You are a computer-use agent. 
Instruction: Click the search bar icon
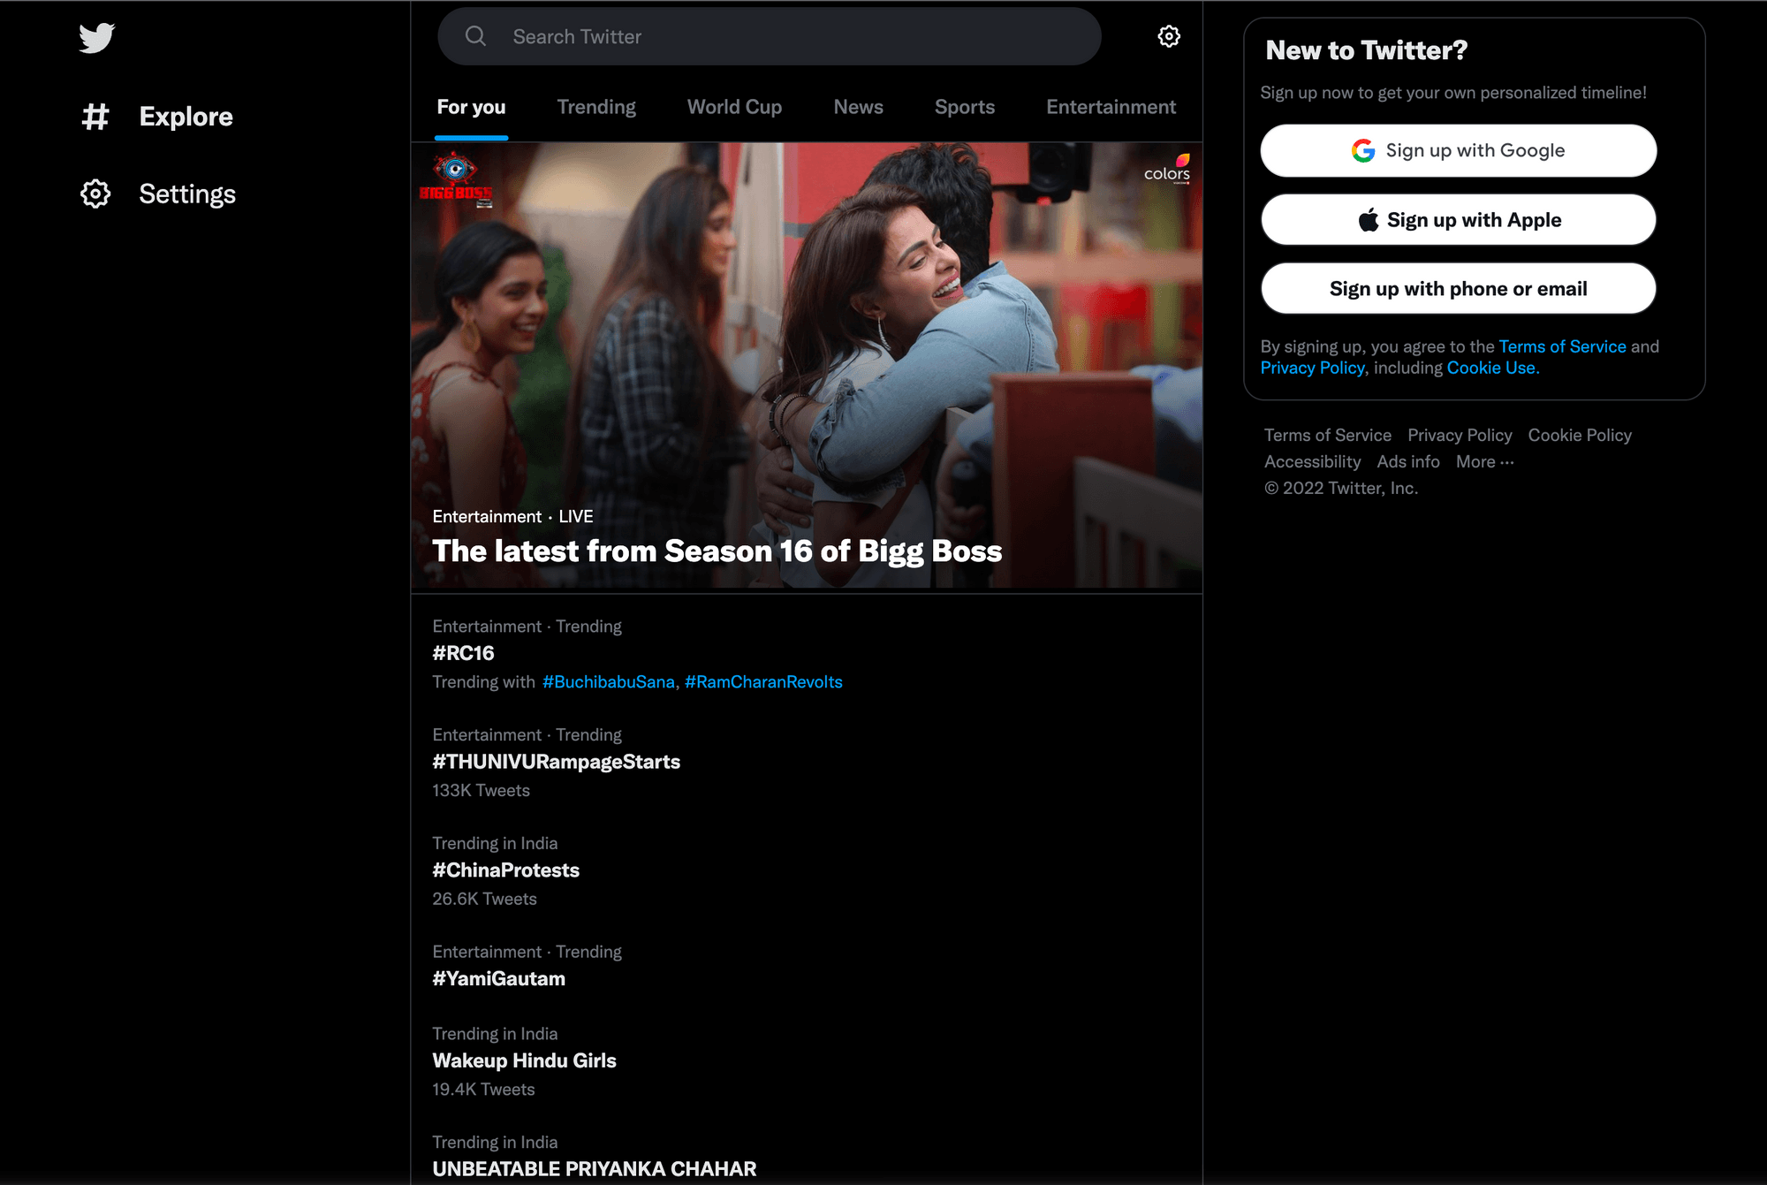pyautogui.click(x=477, y=35)
